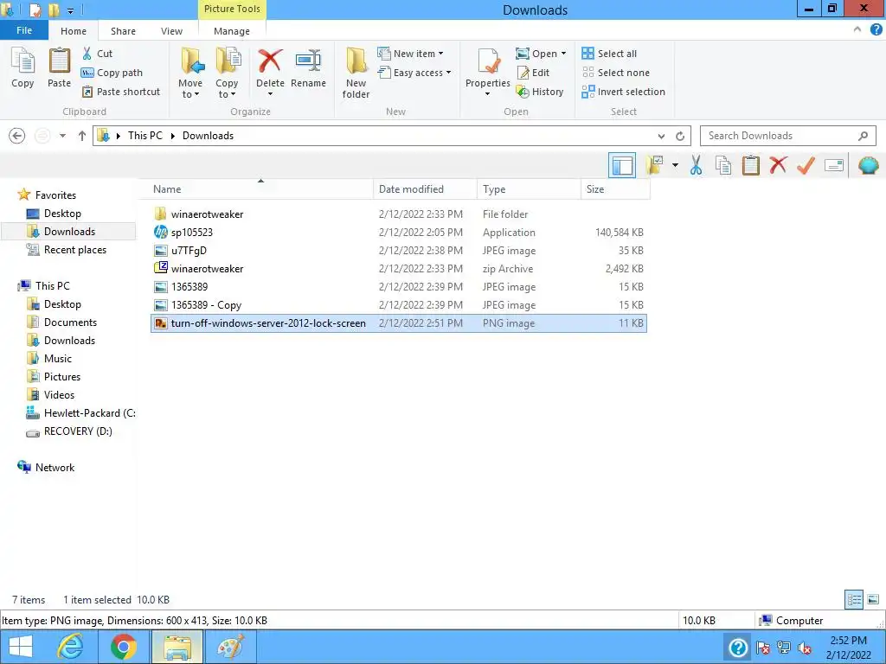Open file History from the ribbon
The height and width of the screenshot is (664, 886).
[x=540, y=92]
